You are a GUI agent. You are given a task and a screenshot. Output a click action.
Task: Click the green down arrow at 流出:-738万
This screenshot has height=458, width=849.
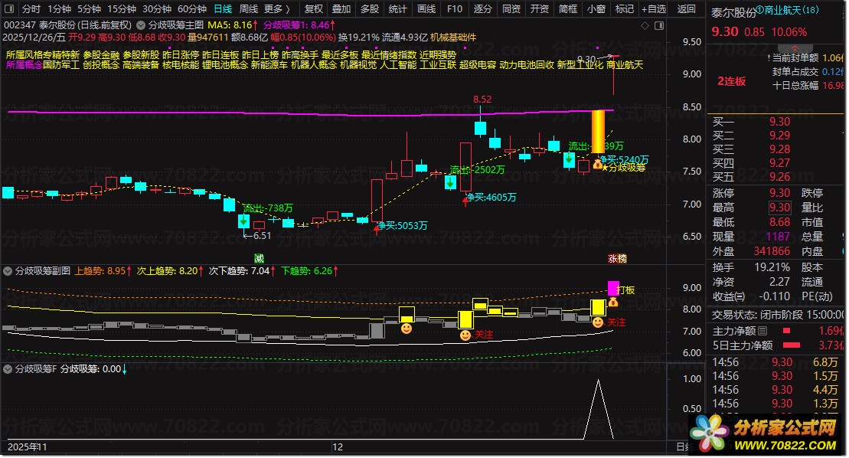click(x=243, y=221)
